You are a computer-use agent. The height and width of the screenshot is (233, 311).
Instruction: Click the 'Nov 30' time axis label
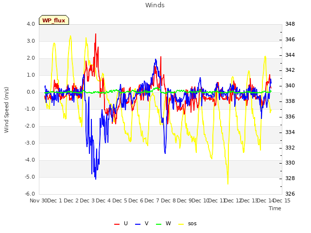tap(39, 200)
